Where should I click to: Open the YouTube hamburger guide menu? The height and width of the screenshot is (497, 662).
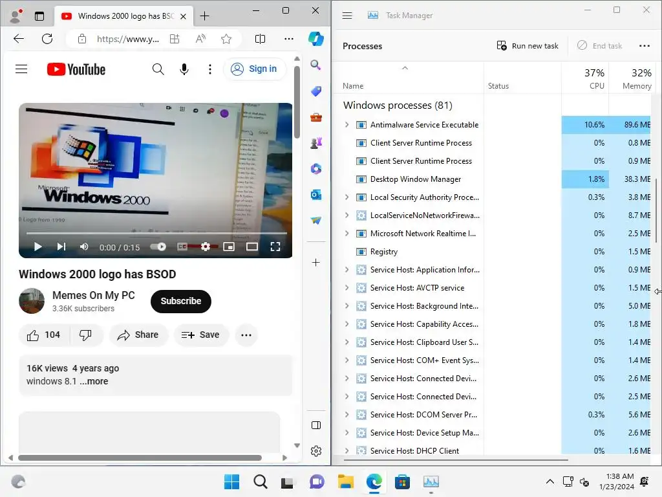(21, 69)
